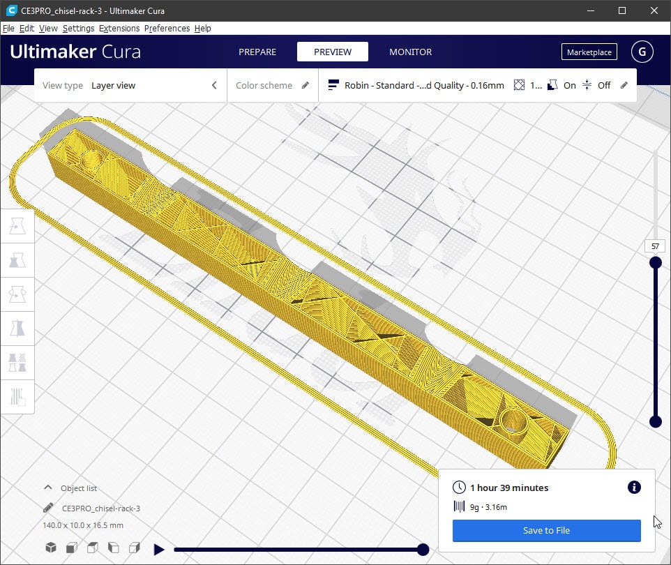Select the Scale tool in left toolbar
Screen dimensions: 671x565
click(x=17, y=260)
